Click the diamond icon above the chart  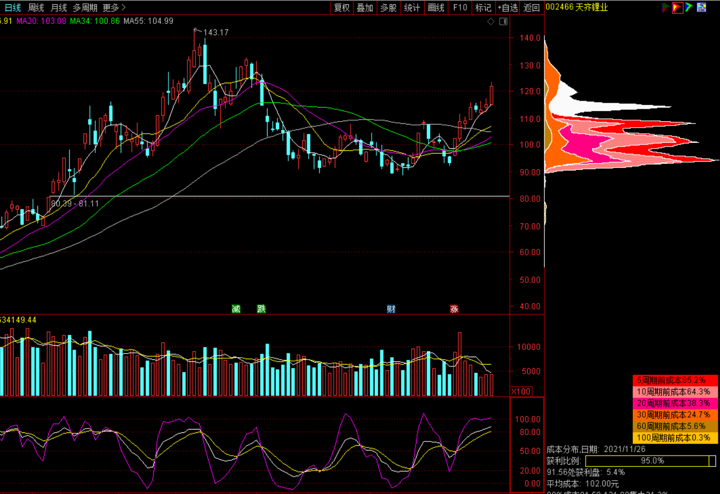coord(491,22)
